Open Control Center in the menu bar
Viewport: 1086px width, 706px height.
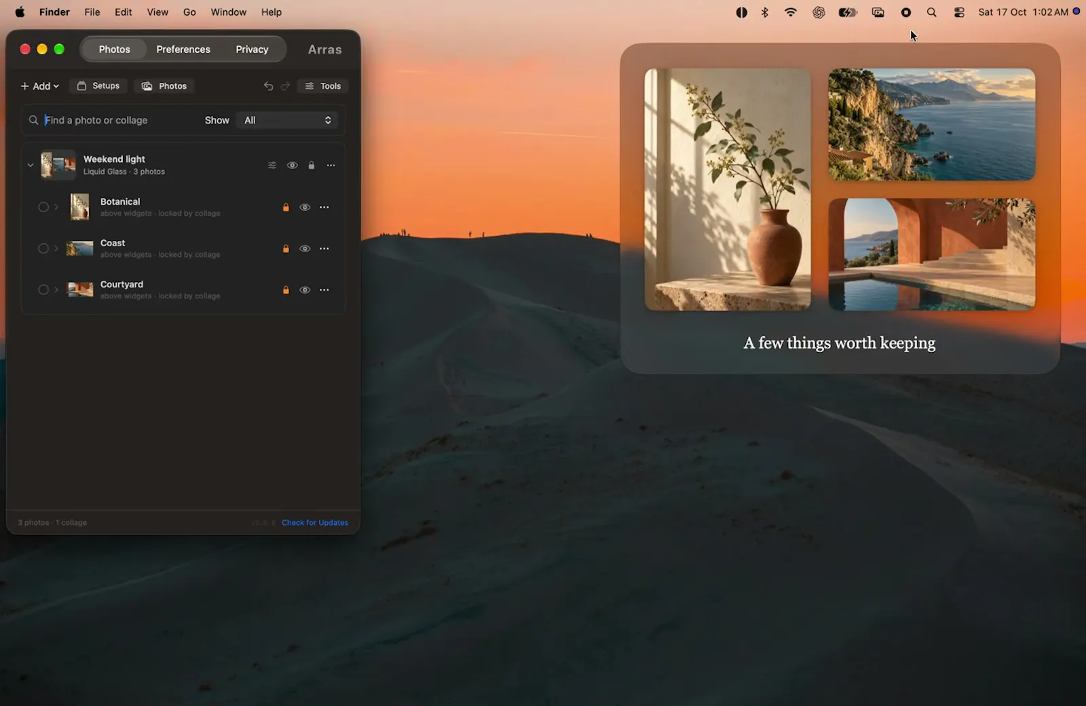[x=959, y=12]
